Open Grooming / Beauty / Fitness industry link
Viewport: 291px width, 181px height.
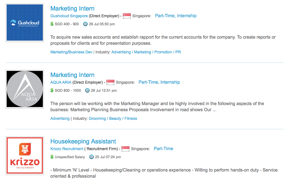(x=113, y=118)
